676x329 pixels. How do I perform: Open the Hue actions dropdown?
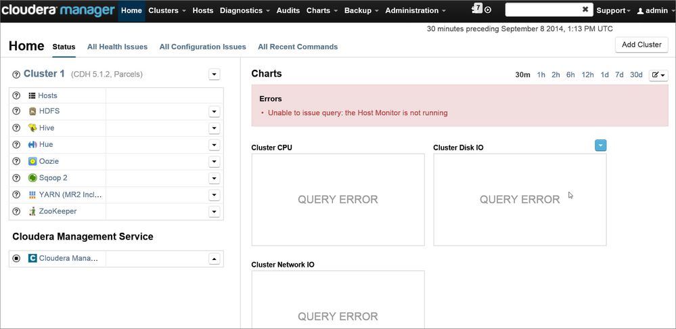pyautogui.click(x=215, y=145)
